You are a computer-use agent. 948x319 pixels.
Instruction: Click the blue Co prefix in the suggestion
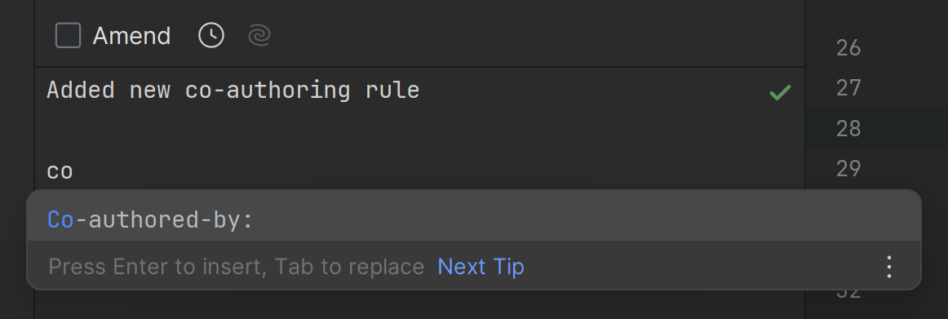tap(60, 220)
